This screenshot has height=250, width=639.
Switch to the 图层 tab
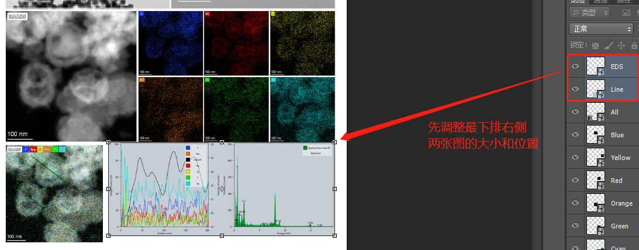578,2
